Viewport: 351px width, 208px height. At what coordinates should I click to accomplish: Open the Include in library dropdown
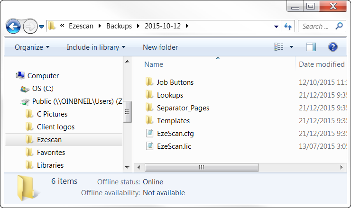[x=96, y=47]
